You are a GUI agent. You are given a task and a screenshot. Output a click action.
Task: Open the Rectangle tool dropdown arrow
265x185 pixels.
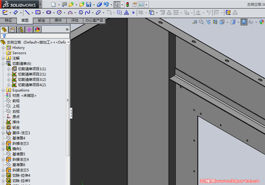pyautogui.click(x=43, y=13)
